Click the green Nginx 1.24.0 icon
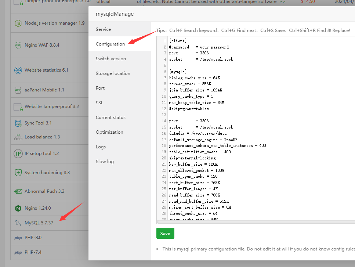The image size is (355, 267). click(x=18, y=208)
